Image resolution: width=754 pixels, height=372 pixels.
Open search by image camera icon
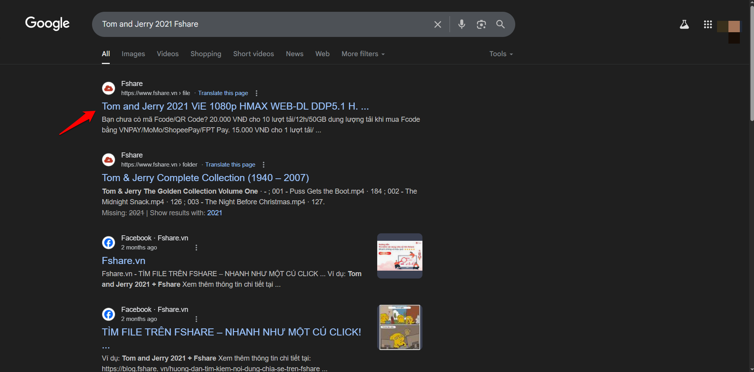[x=481, y=24]
